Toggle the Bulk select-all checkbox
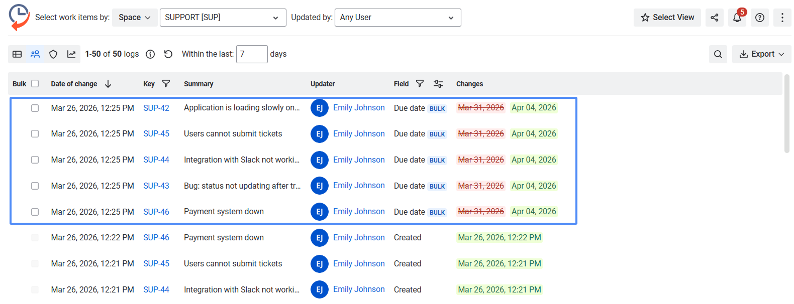This screenshot has width=794, height=304. point(35,84)
